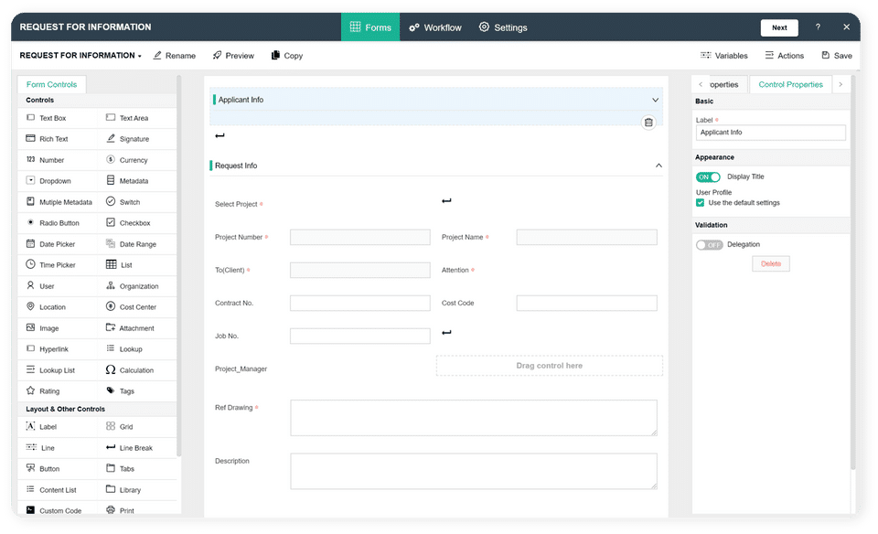Select the Grid layout control
Image resolution: width=878 pixels, height=534 pixels.
[119, 426]
